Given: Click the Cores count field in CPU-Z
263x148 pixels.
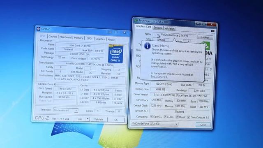Looking at the screenshot, I should tap(98, 111).
